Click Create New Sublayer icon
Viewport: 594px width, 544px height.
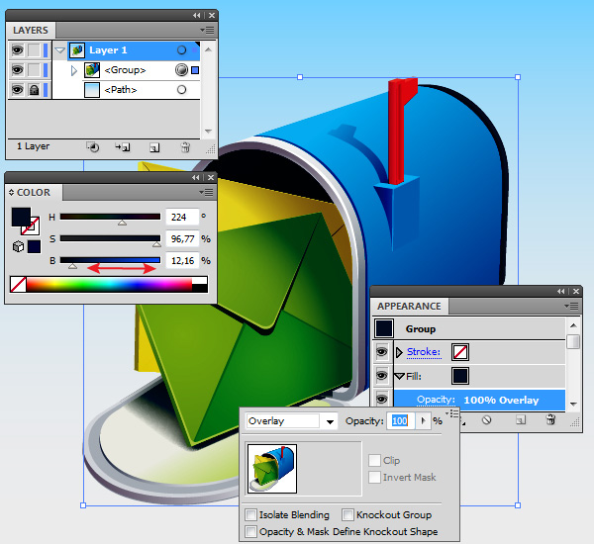(x=123, y=146)
